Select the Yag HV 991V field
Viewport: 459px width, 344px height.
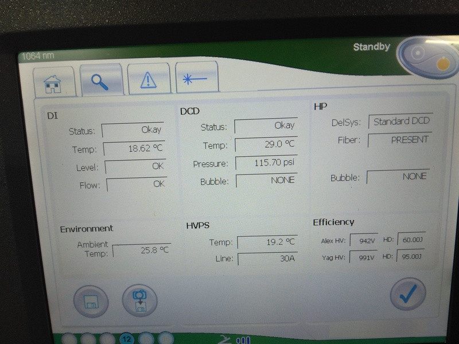pyautogui.click(x=363, y=257)
